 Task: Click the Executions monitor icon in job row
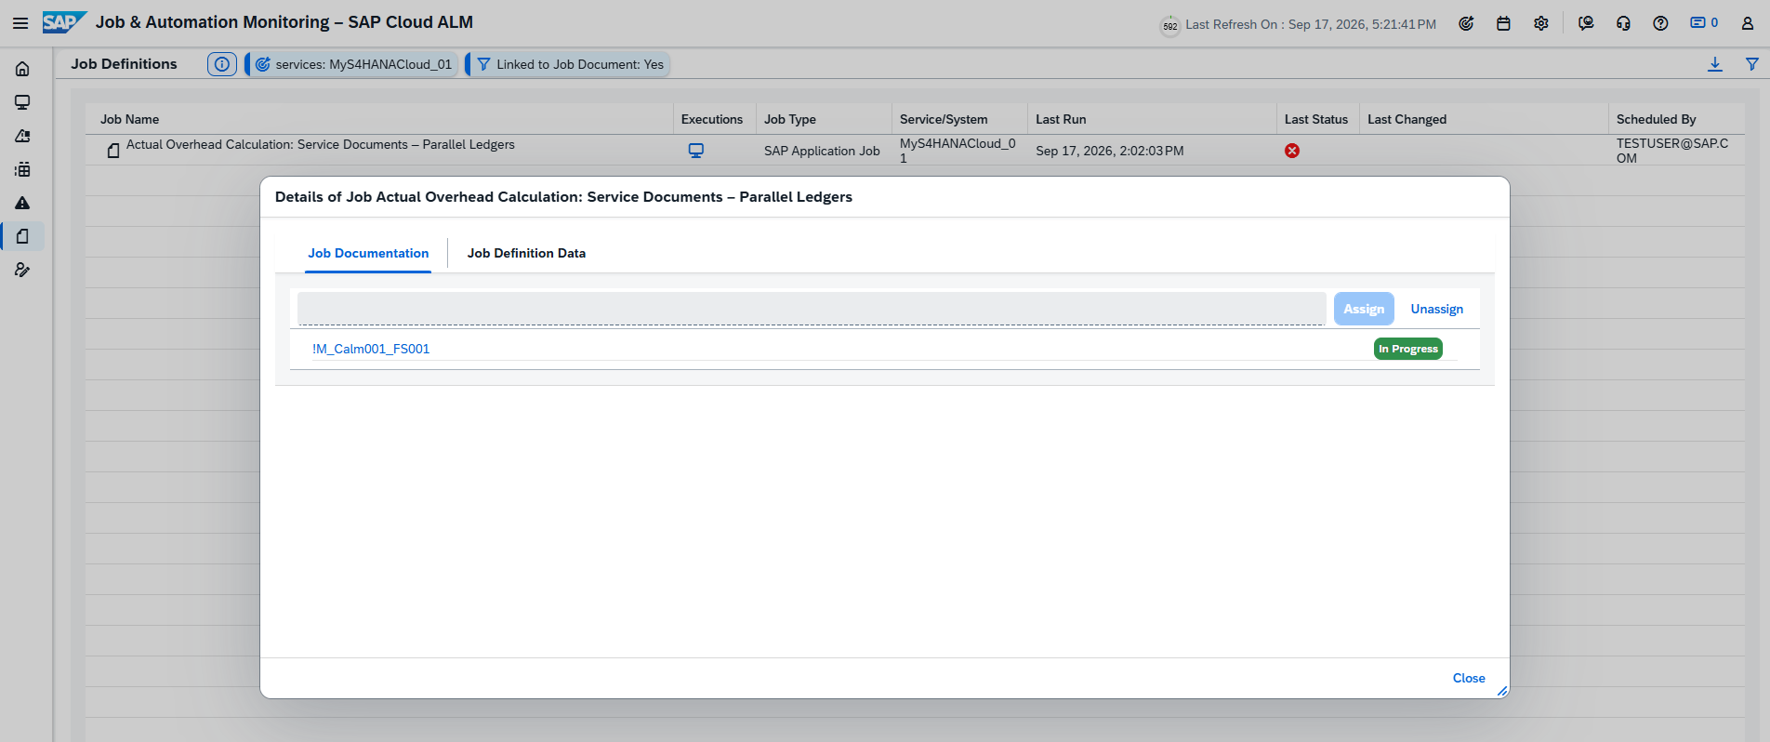(x=696, y=151)
